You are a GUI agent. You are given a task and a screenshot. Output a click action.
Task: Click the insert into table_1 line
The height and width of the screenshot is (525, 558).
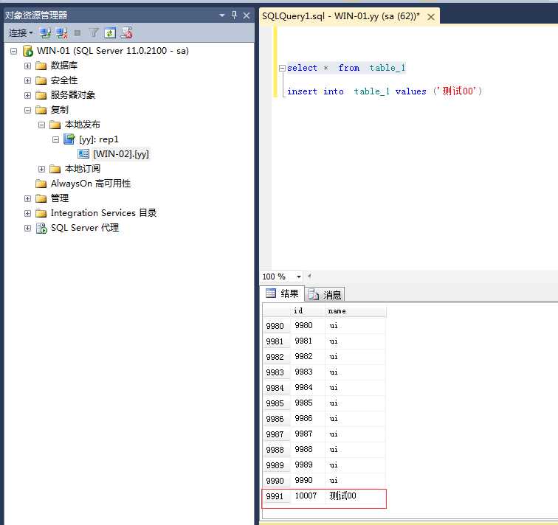(385, 91)
